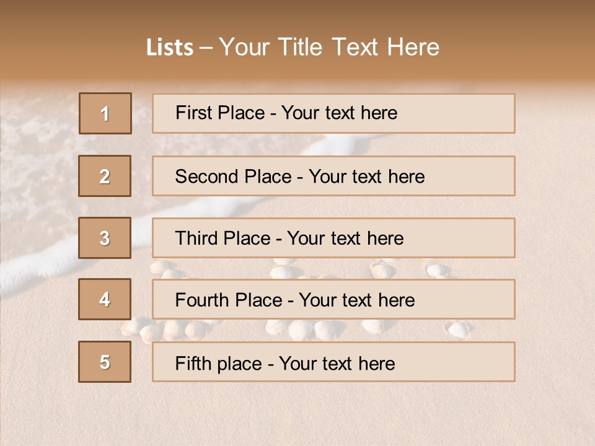
Task: Select the Second Place text box
Action: (x=333, y=176)
